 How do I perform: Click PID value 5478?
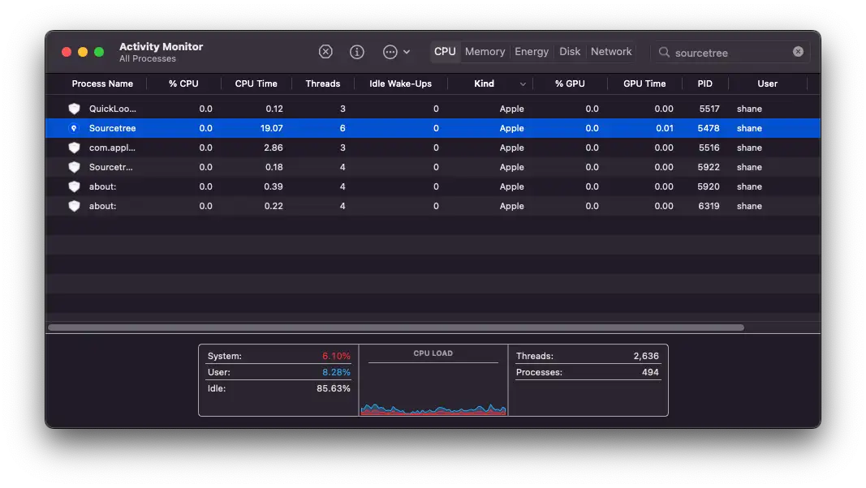[708, 128]
